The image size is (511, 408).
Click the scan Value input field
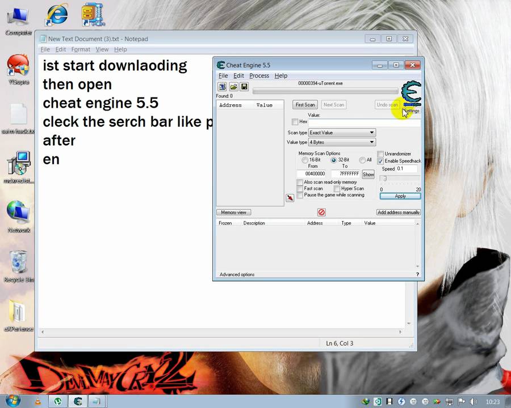(365, 122)
